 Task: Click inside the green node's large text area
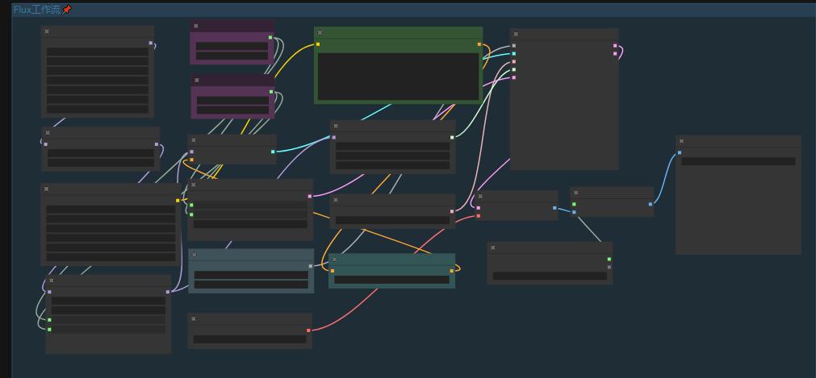(398, 77)
